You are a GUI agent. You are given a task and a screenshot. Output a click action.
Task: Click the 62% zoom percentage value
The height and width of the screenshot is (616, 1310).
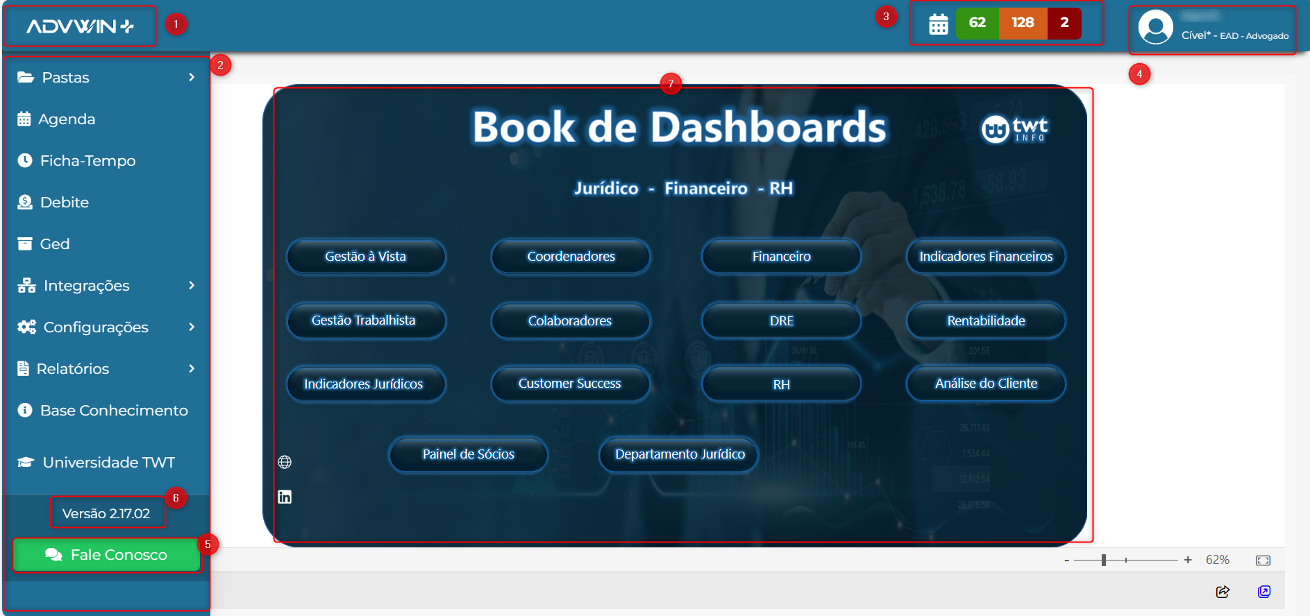pyautogui.click(x=1218, y=560)
